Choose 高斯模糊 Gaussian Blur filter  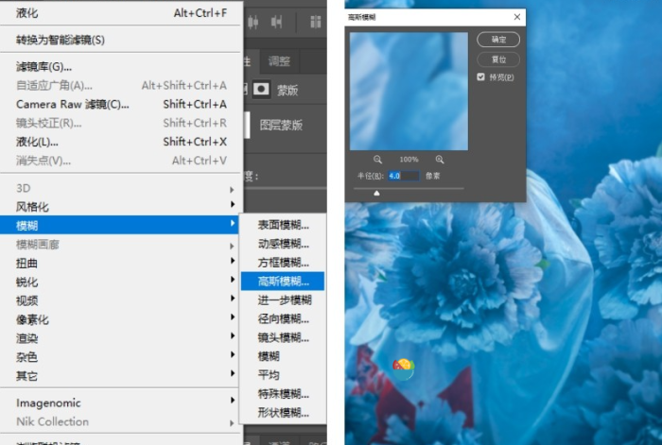[x=283, y=281]
